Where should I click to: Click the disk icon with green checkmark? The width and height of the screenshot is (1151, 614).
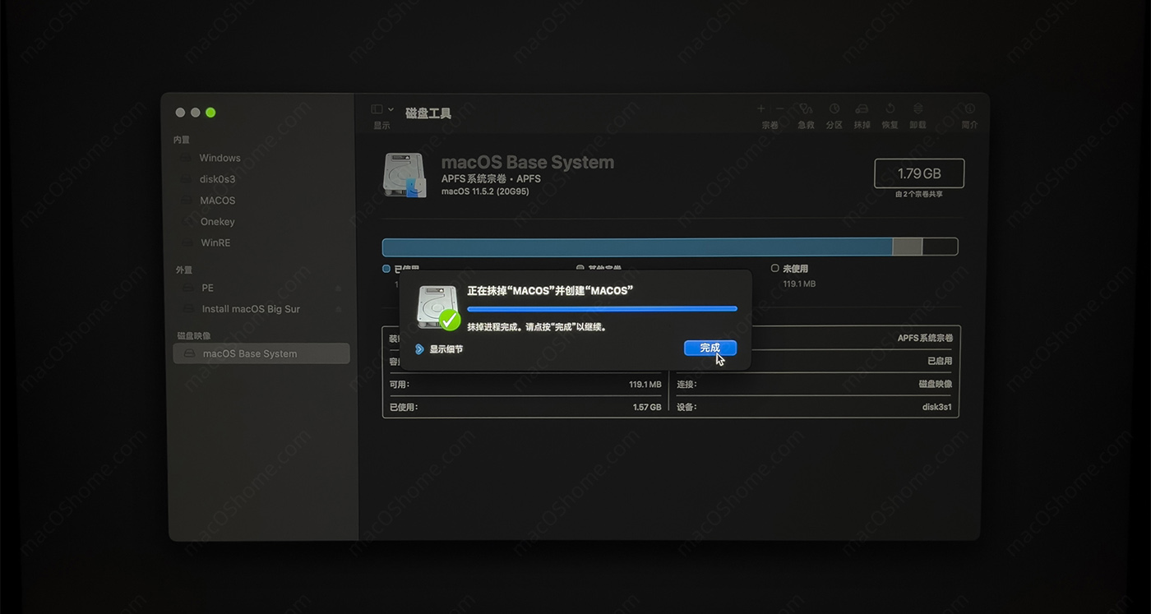(438, 307)
